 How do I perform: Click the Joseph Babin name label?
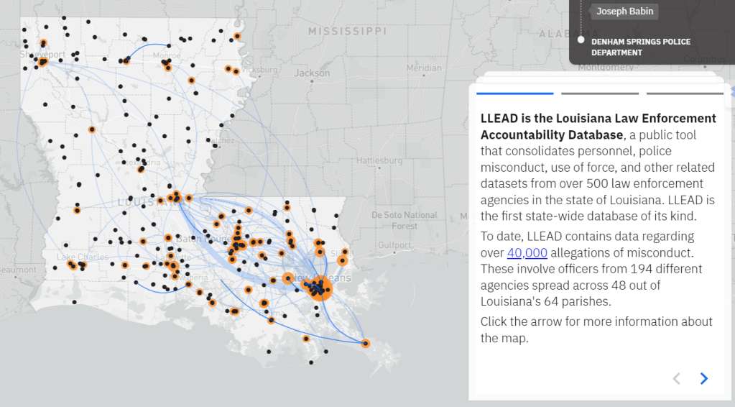tap(624, 12)
